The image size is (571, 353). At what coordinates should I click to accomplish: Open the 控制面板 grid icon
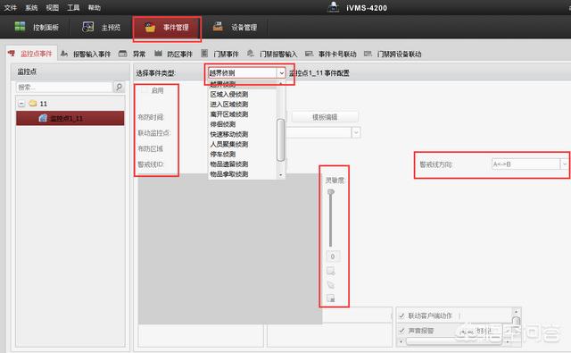pos(20,26)
